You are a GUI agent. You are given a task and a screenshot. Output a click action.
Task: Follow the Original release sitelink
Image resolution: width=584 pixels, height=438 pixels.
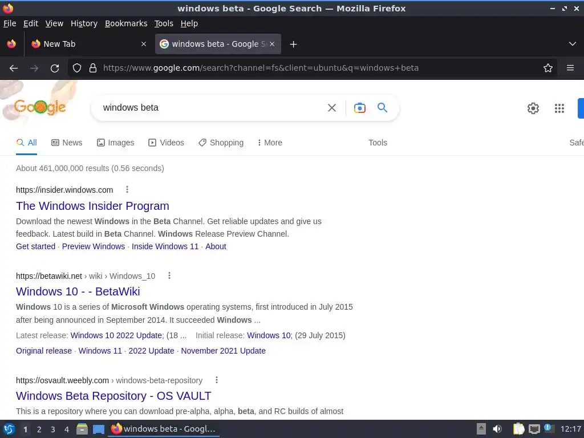pos(43,351)
